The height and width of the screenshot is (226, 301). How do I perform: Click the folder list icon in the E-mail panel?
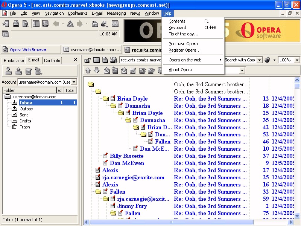click(38, 71)
